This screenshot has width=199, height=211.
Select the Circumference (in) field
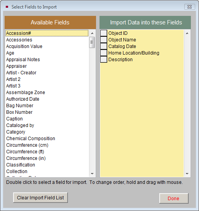47,158
